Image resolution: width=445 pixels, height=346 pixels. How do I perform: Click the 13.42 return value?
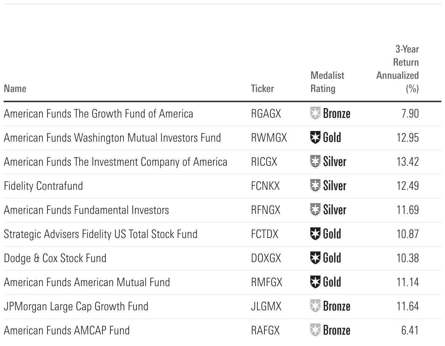click(407, 162)
